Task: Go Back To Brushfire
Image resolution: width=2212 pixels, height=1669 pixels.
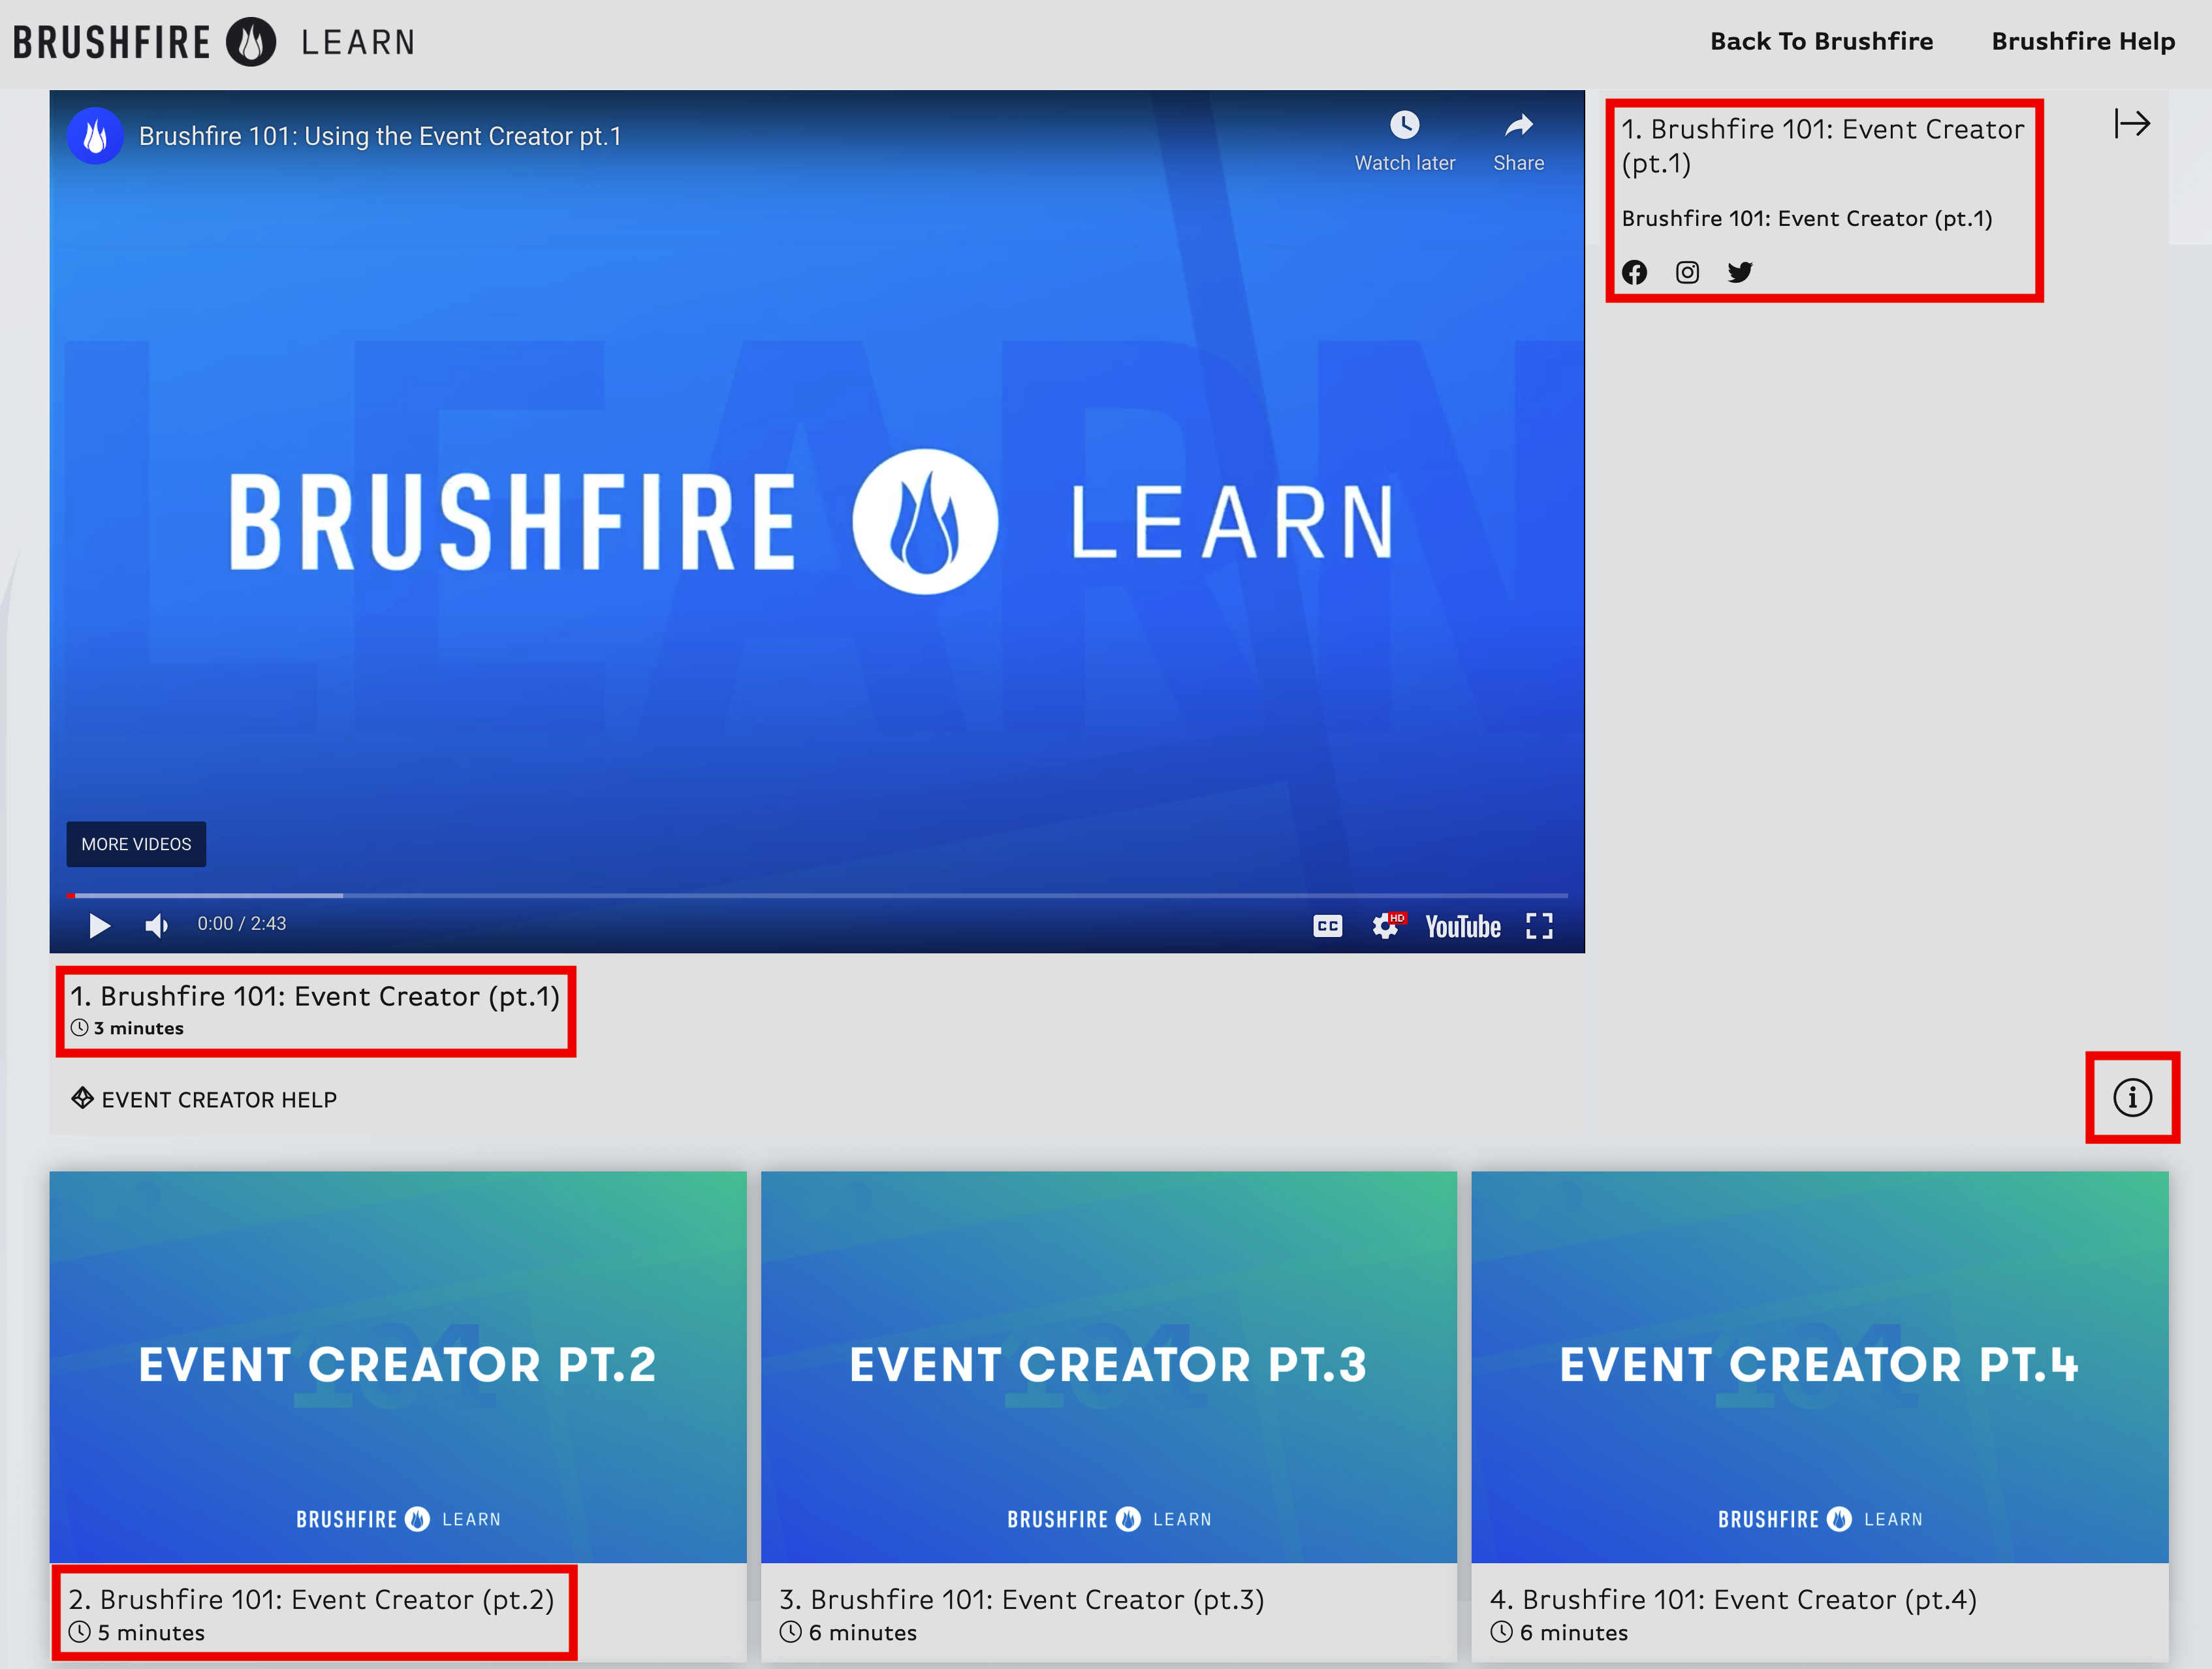Action: [x=1821, y=41]
